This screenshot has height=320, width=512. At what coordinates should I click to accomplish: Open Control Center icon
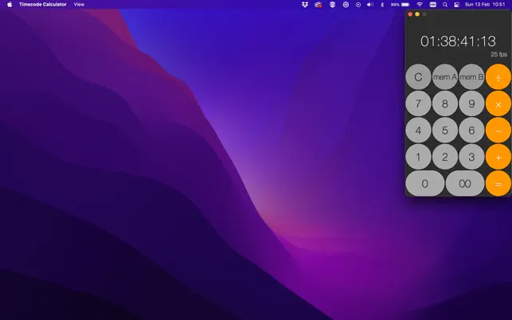coord(456,5)
